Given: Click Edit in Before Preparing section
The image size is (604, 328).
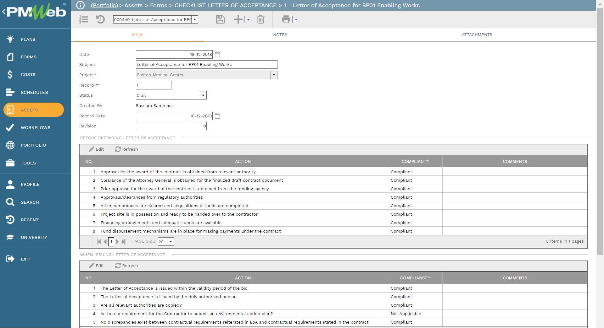Looking at the screenshot, I should tap(97, 149).
